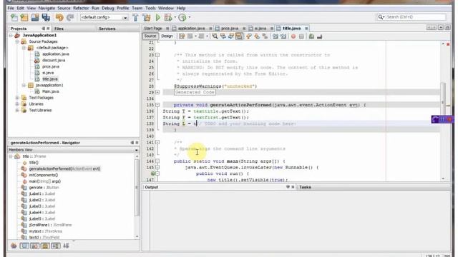Select initComponents() in Navigator
This screenshot has height=257, width=458.
point(44,175)
